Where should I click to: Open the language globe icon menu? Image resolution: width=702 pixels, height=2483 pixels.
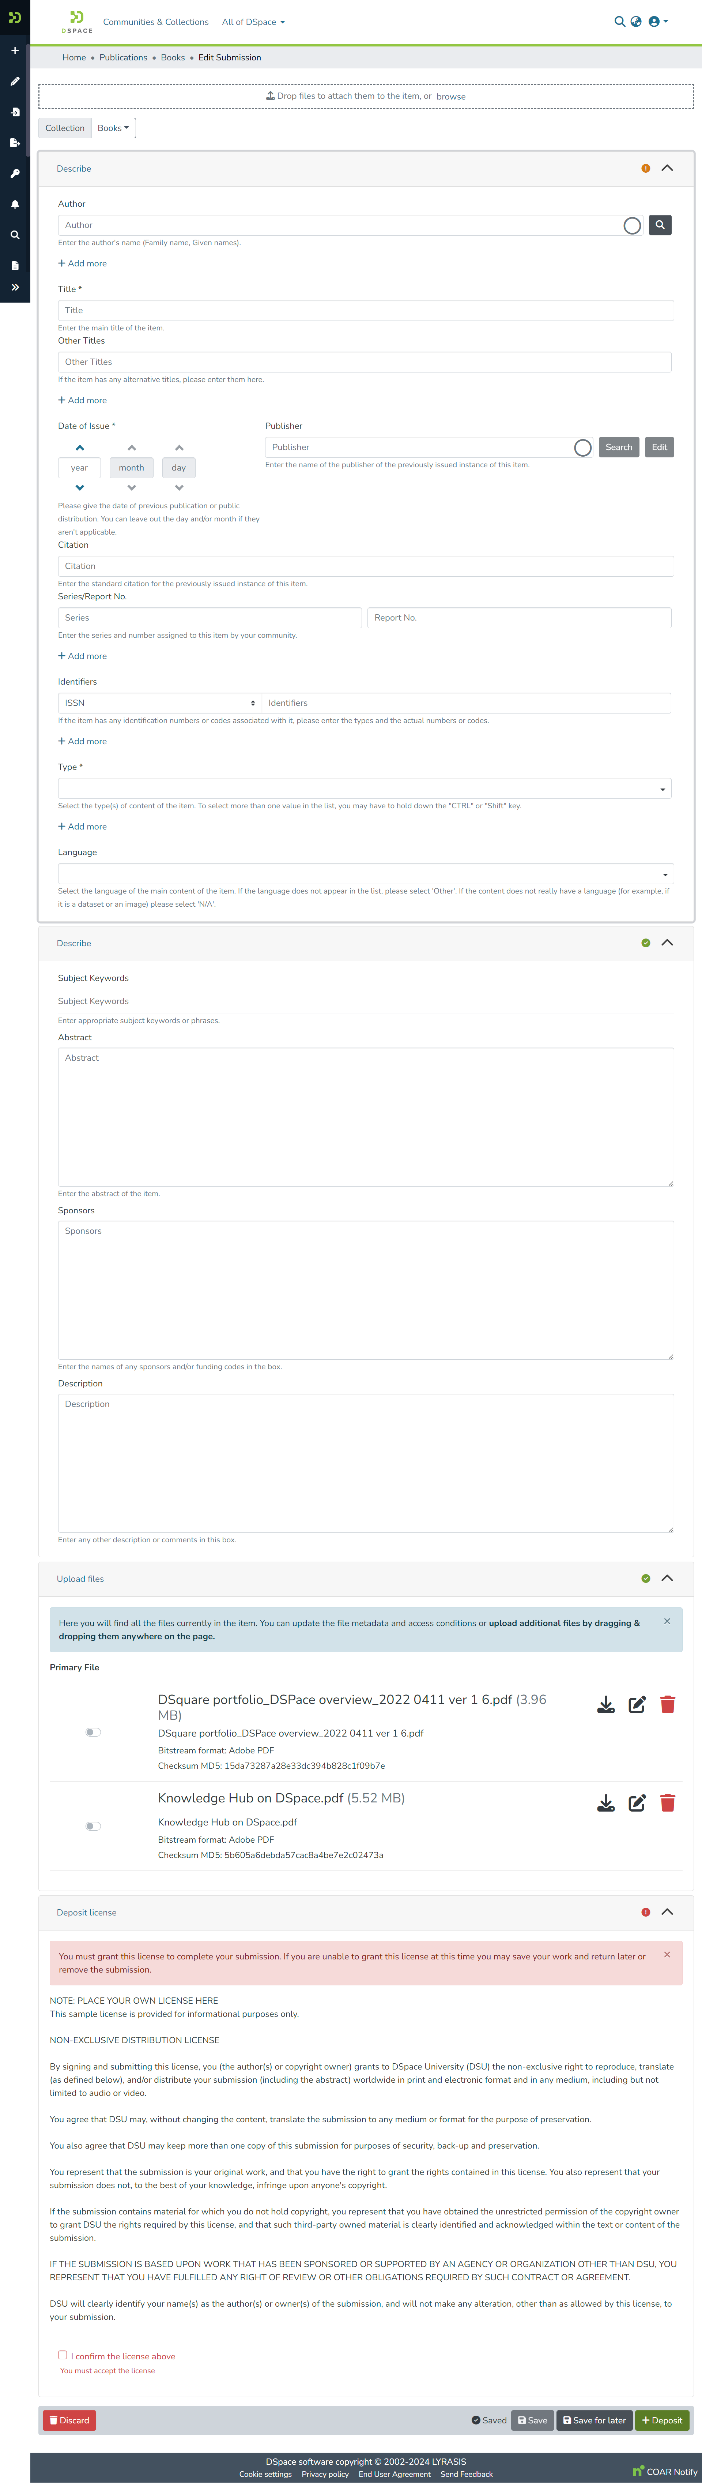point(635,21)
